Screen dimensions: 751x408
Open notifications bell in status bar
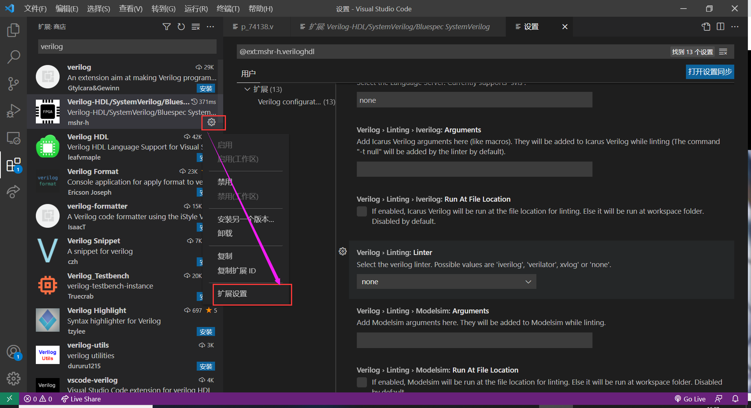[x=735, y=399]
